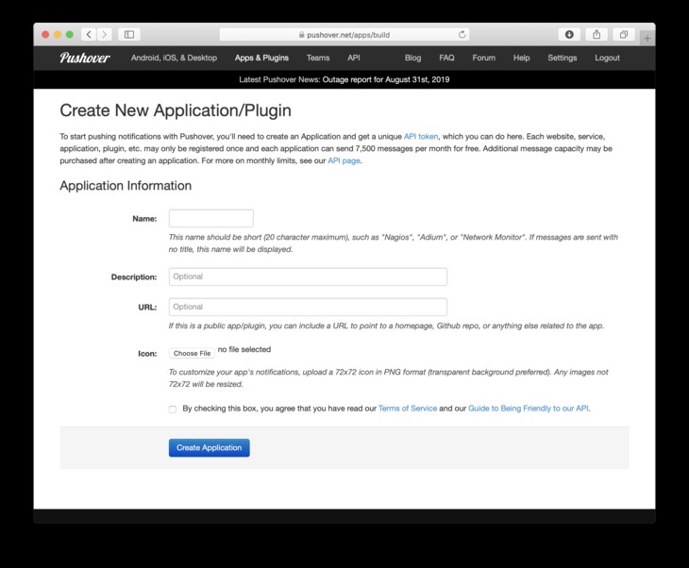Focus the URL input field
Viewport: 689px width, 568px height.
[308, 307]
